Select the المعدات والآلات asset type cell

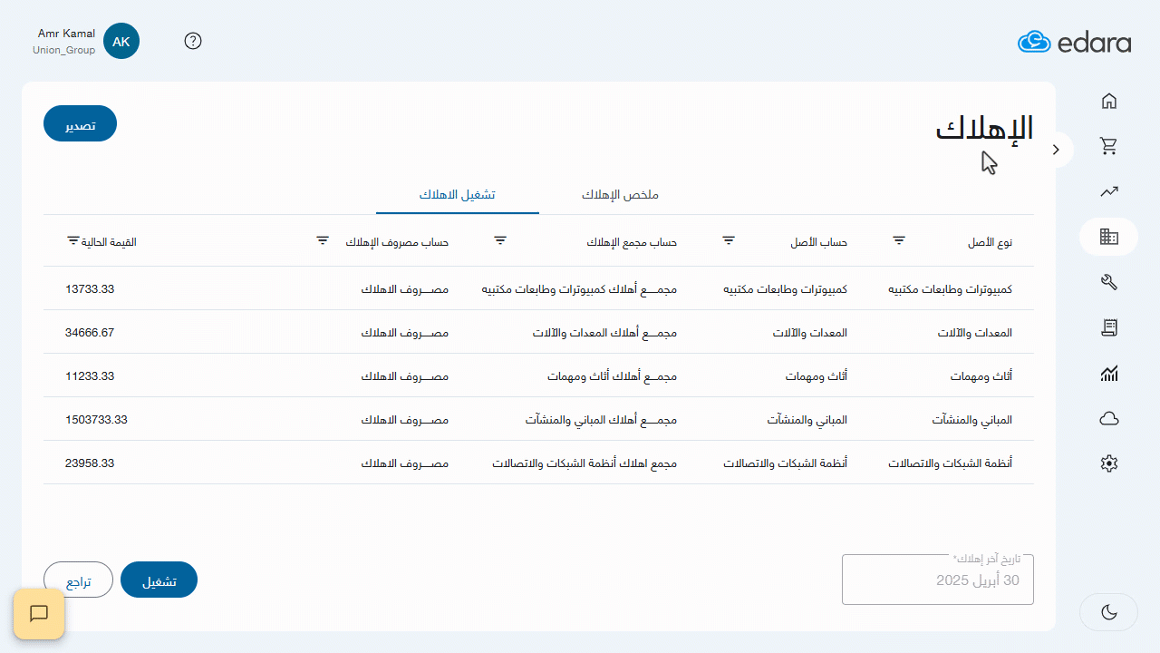coord(975,333)
